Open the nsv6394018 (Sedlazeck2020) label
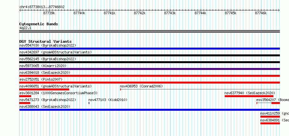Viewport: 289px width, 136px height. click(45, 73)
